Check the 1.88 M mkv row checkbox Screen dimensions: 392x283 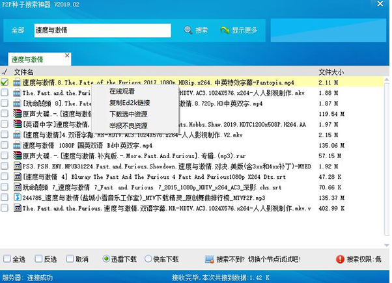click(5, 92)
